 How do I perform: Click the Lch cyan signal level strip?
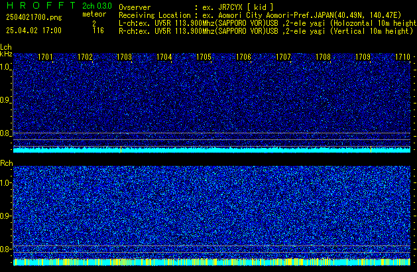(x=211, y=149)
